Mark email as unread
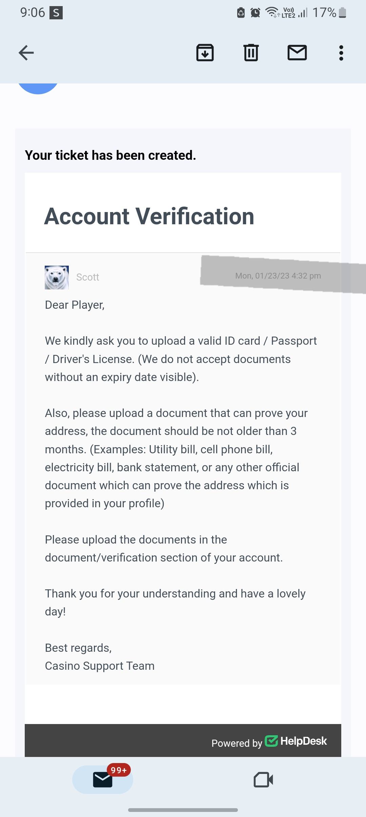366x817 pixels. 297,53
